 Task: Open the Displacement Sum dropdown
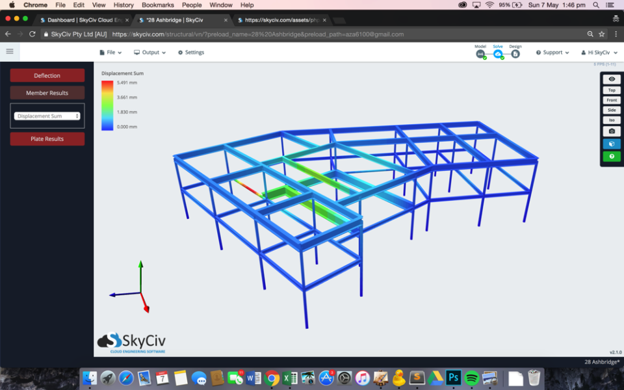(47, 116)
